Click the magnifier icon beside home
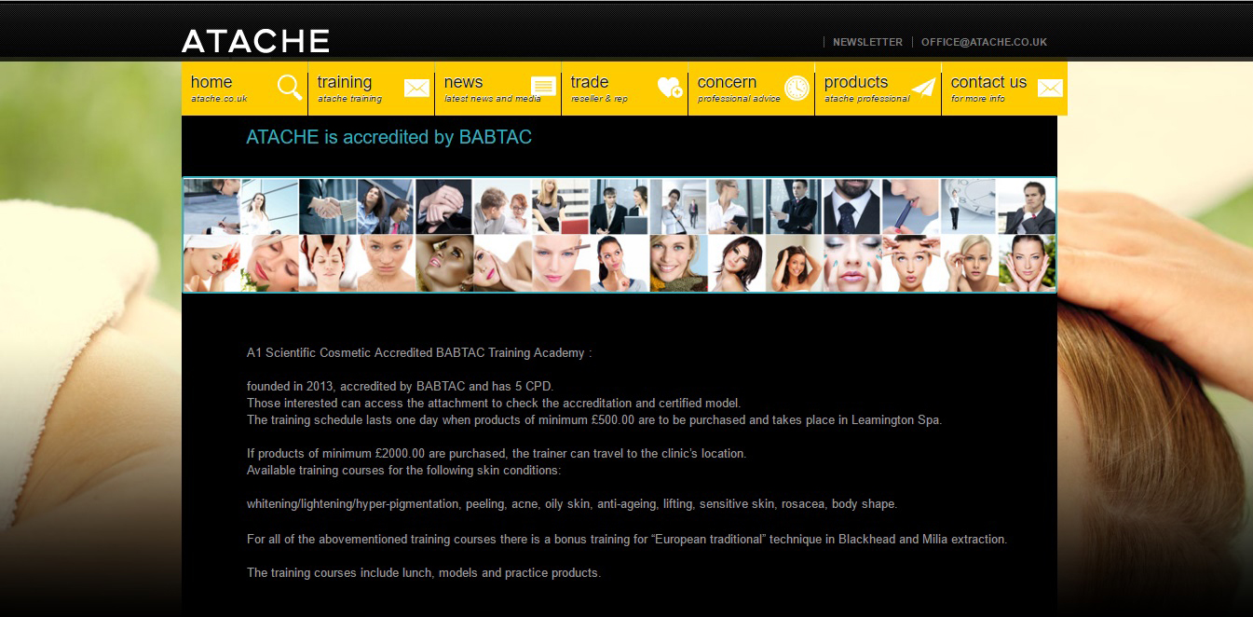This screenshot has height=617, width=1253. pos(290,88)
